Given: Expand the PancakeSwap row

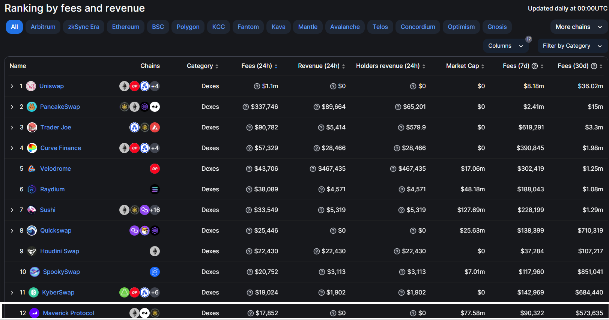Looking at the screenshot, I should [12, 107].
